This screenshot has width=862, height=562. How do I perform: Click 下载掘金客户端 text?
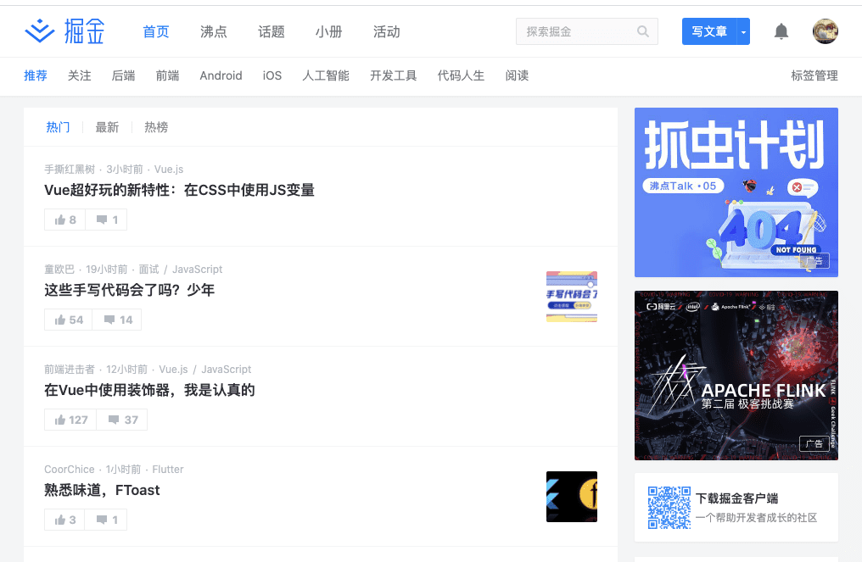(x=736, y=498)
